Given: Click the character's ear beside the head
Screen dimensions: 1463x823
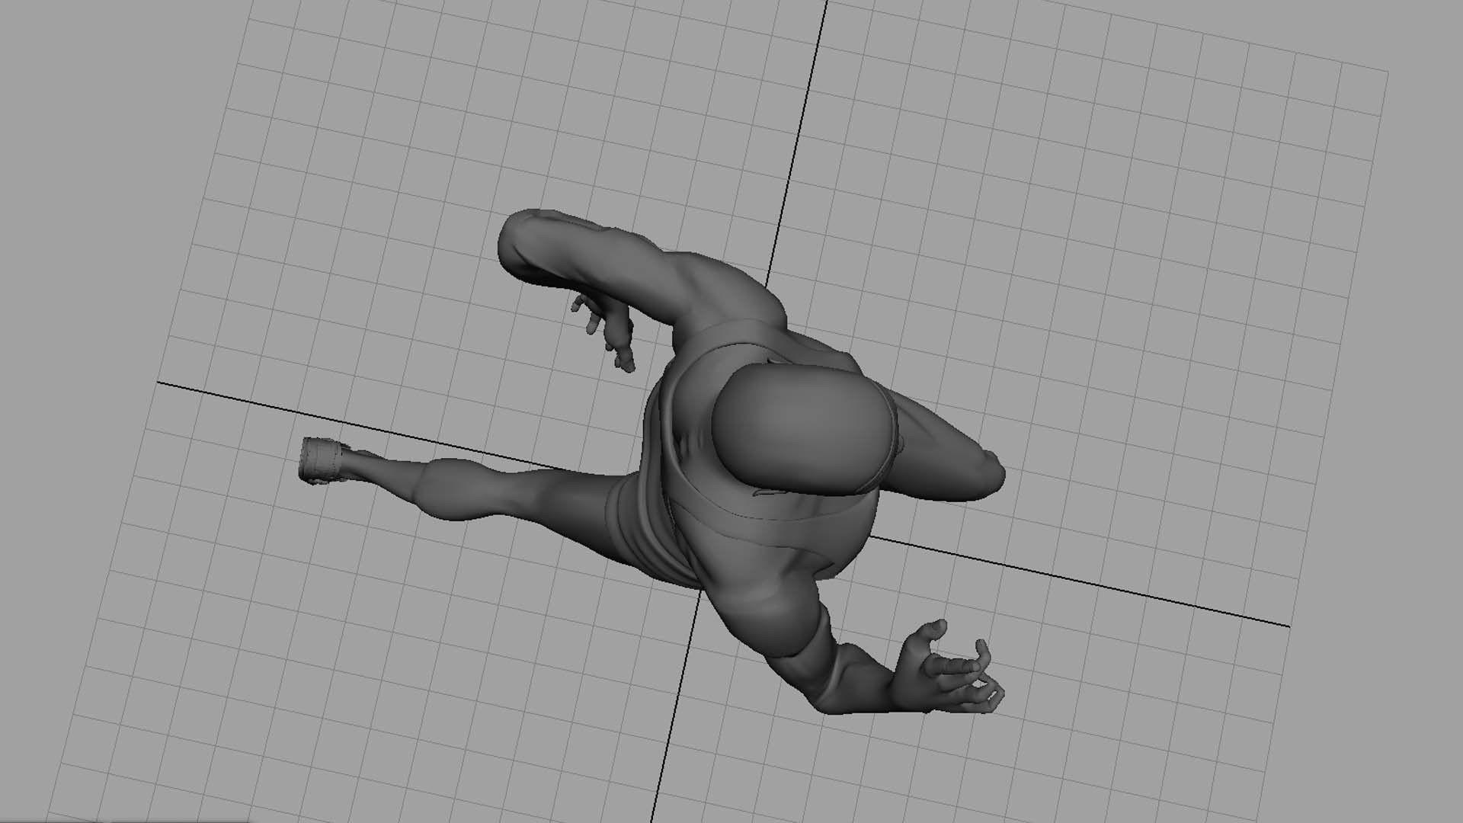Looking at the screenshot, I should coord(900,442).
